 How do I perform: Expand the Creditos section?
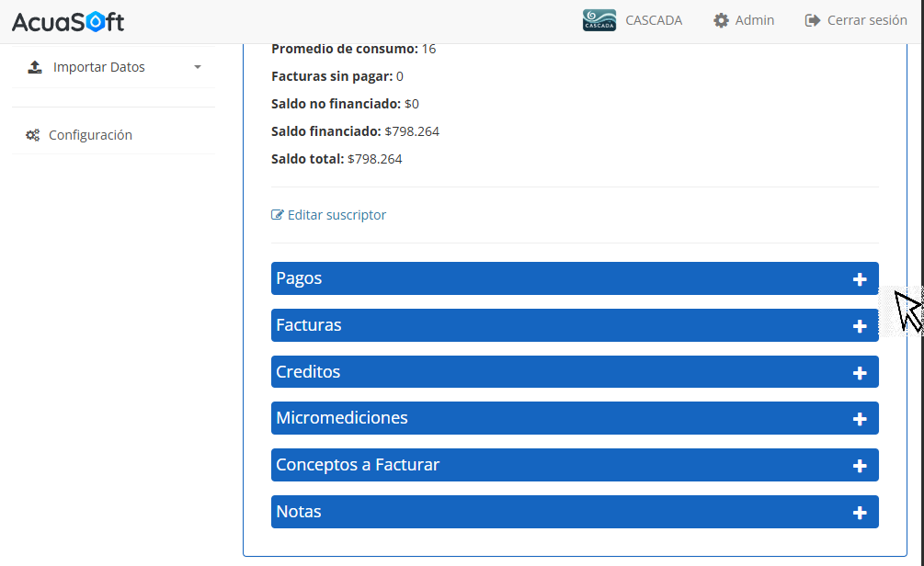coord(574,372)
